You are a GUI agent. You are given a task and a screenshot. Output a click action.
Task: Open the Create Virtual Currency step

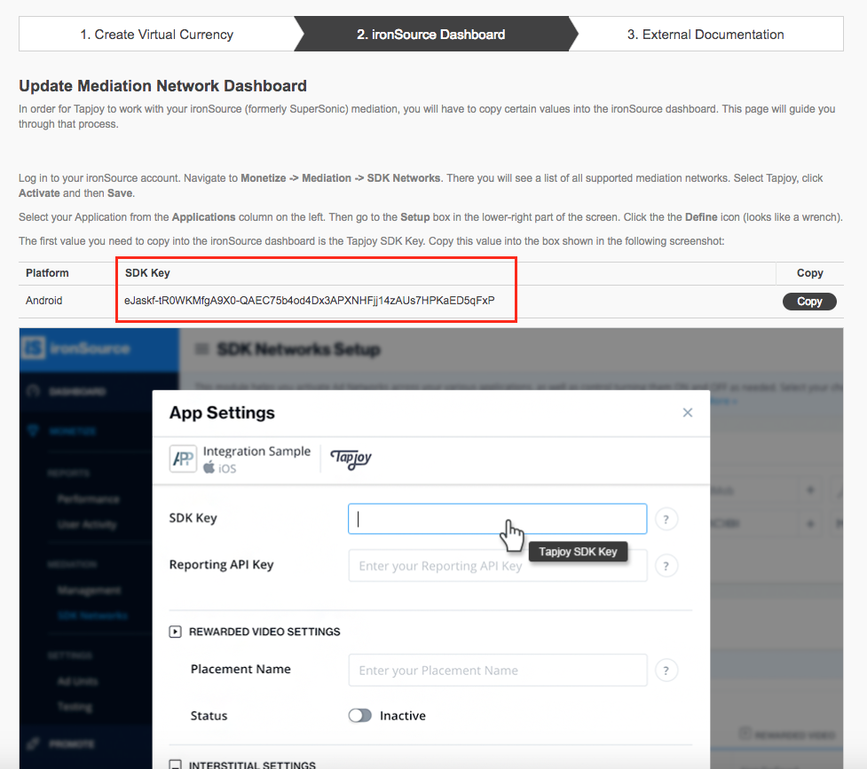[156, 35]
